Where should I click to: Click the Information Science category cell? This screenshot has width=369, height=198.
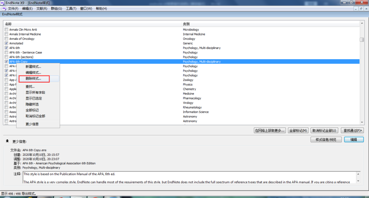point(196,112)
